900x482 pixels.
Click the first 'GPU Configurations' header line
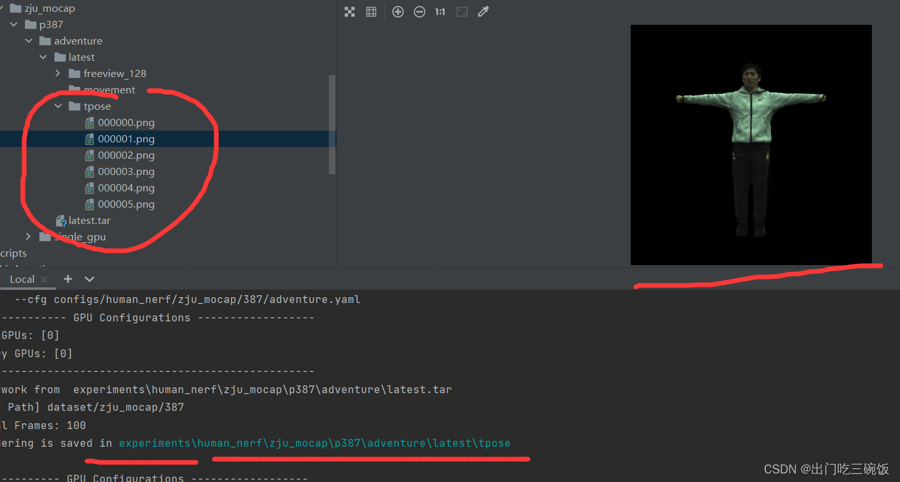[157, 318]
